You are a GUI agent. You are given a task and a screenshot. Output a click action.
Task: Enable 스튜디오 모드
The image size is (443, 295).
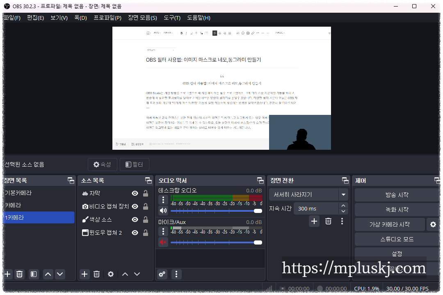(396, 239)
